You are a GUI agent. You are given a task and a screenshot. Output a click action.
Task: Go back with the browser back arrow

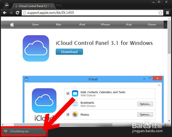click(5, 13)
